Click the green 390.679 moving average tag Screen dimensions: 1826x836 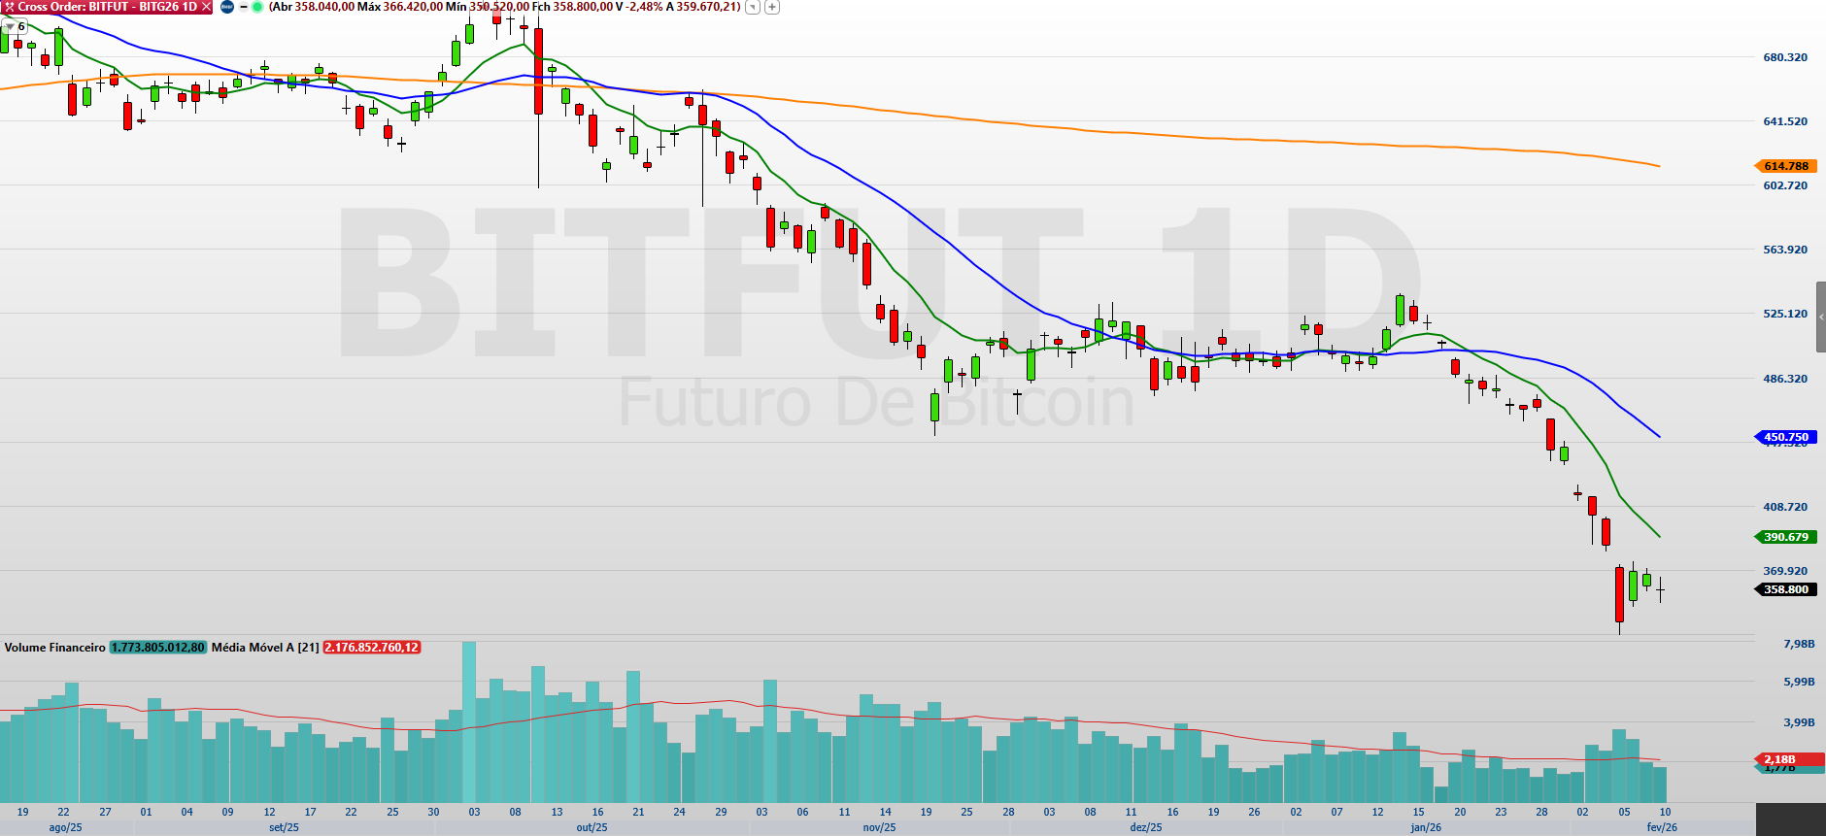tap(1785, 537)
